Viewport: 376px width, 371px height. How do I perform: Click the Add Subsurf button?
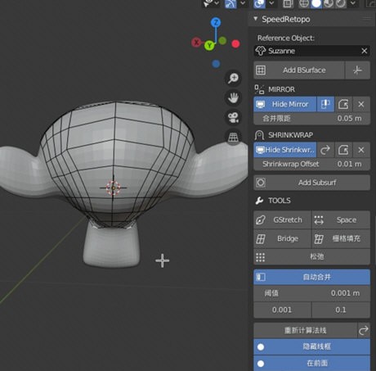tap(311, 183)
